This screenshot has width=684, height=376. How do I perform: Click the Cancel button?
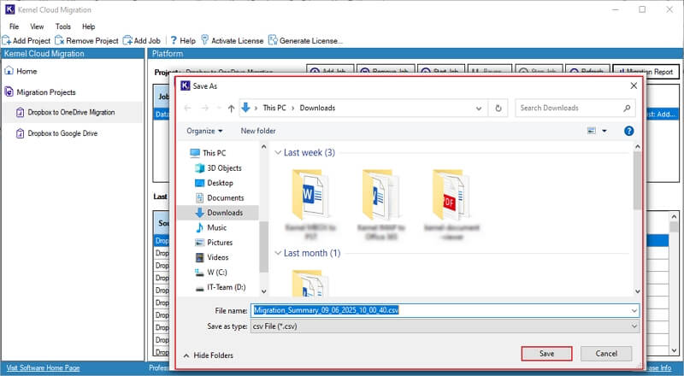(606, 353)
